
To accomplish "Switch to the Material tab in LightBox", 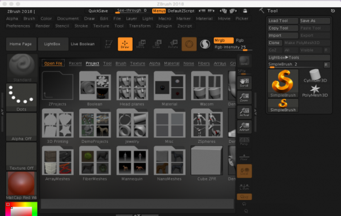I will tap(172, 64).
